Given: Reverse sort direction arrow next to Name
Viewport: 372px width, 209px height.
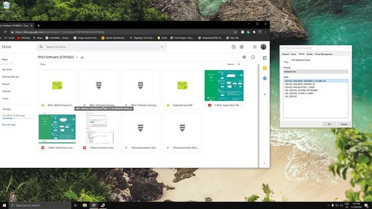Looking at the screenshot, I should tap(239, 64).
